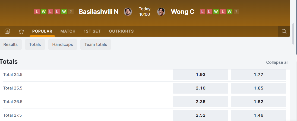The width and height of the screenshot is (297, 121).
Task: Click Basilashvili's unknown result question mark badge
Action: click(71, 12)
